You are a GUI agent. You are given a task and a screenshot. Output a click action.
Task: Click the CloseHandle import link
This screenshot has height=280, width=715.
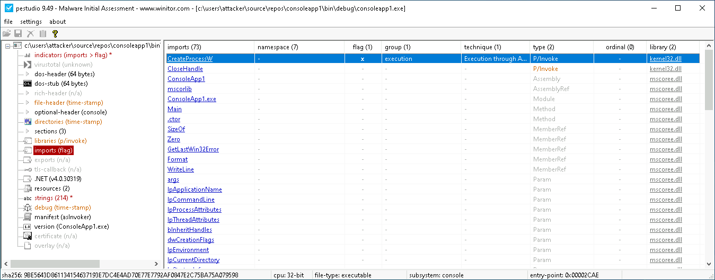185,69
